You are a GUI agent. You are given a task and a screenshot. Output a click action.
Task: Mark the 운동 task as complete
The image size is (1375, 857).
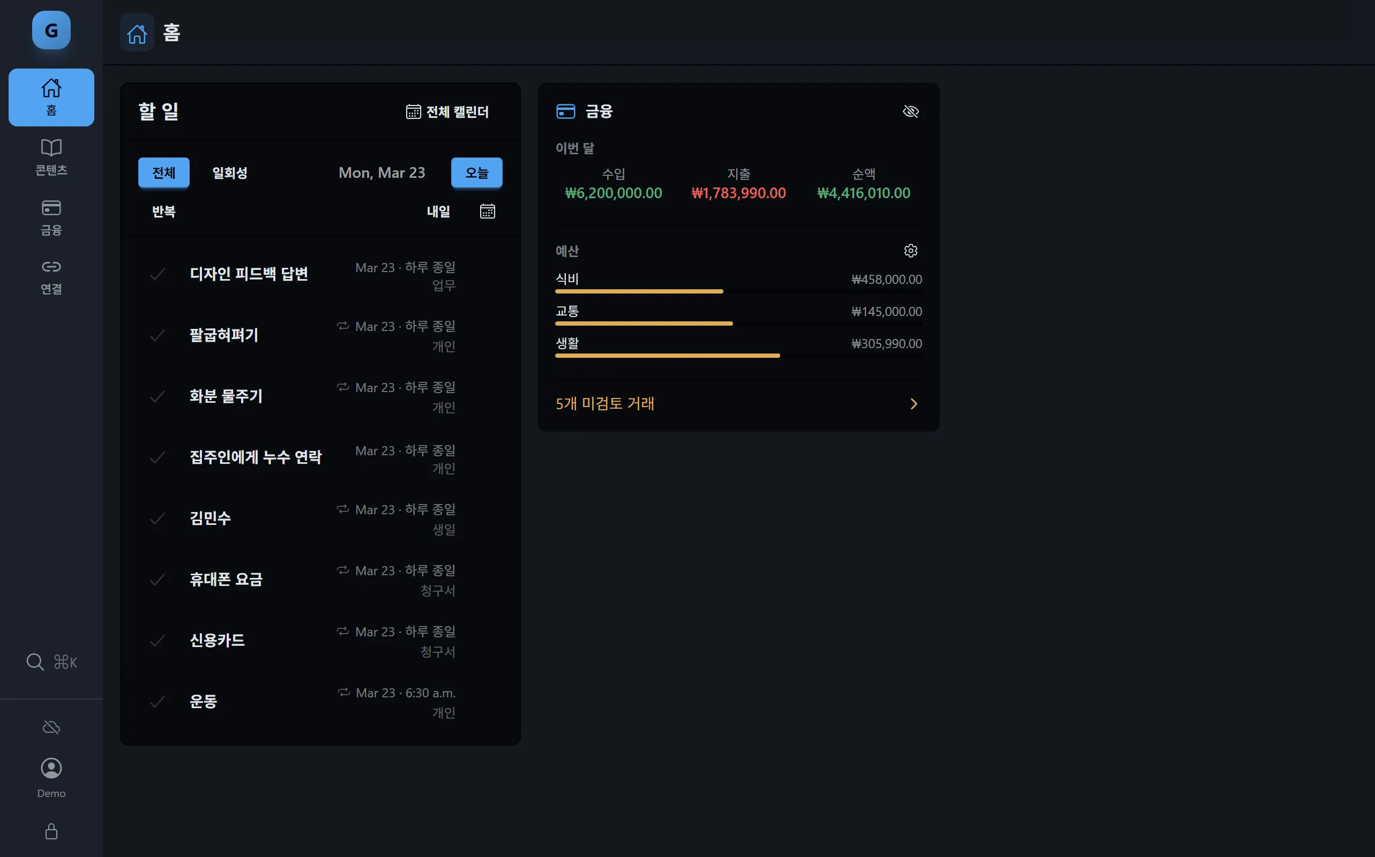click(x=158, y=701)
